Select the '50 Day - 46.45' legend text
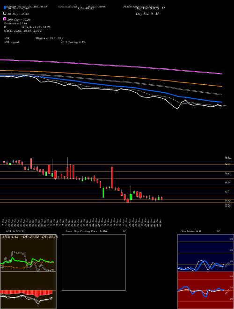The image size is (234, 309). tap(18, 14)
